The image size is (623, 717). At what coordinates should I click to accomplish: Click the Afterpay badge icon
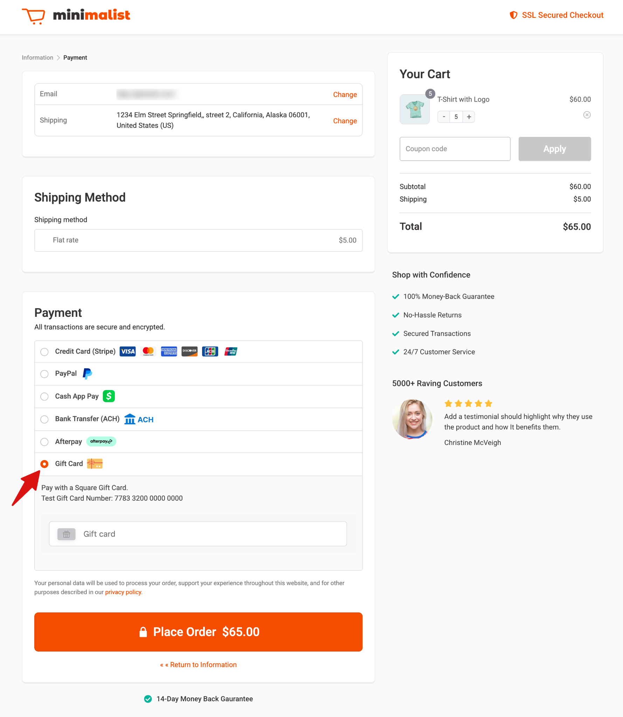coord(101,441)
